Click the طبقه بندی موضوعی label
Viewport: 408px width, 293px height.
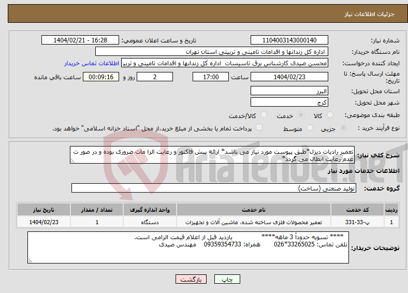click(x=372, y=115)
